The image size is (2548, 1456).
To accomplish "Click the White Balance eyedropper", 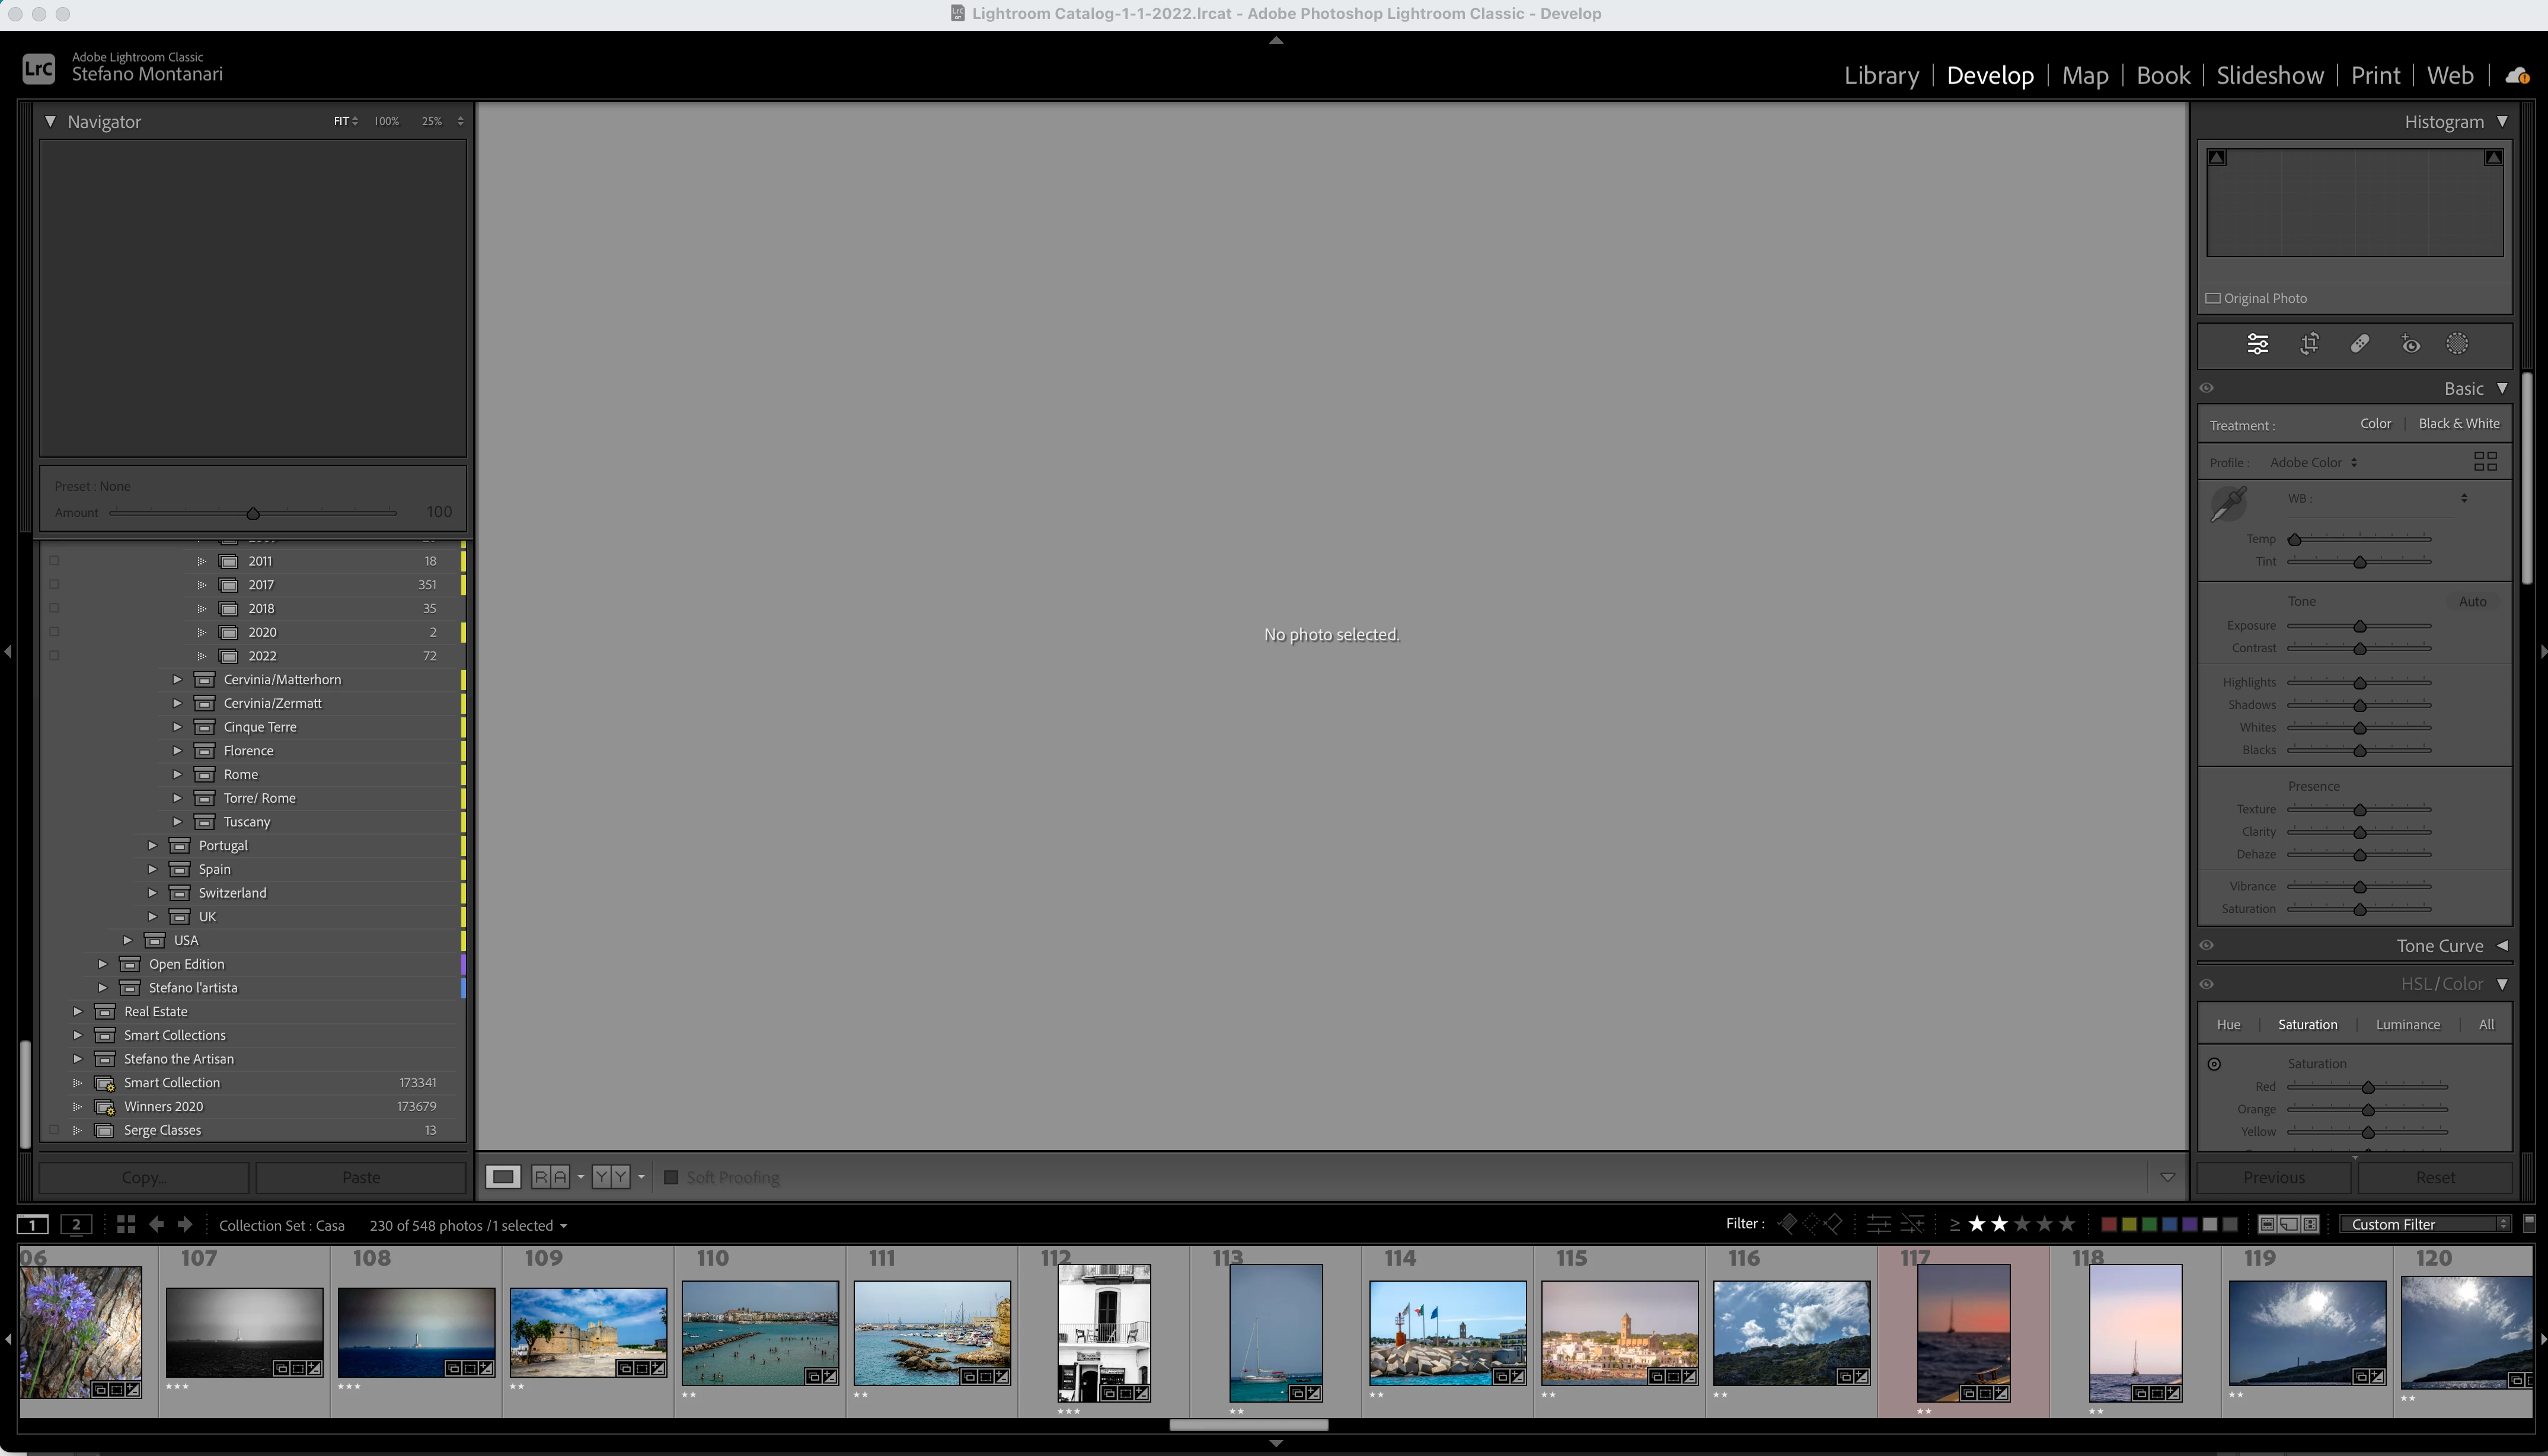I will 2228,504.
